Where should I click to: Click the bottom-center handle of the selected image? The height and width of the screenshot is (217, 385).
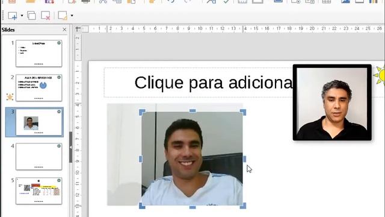[192, 207]
